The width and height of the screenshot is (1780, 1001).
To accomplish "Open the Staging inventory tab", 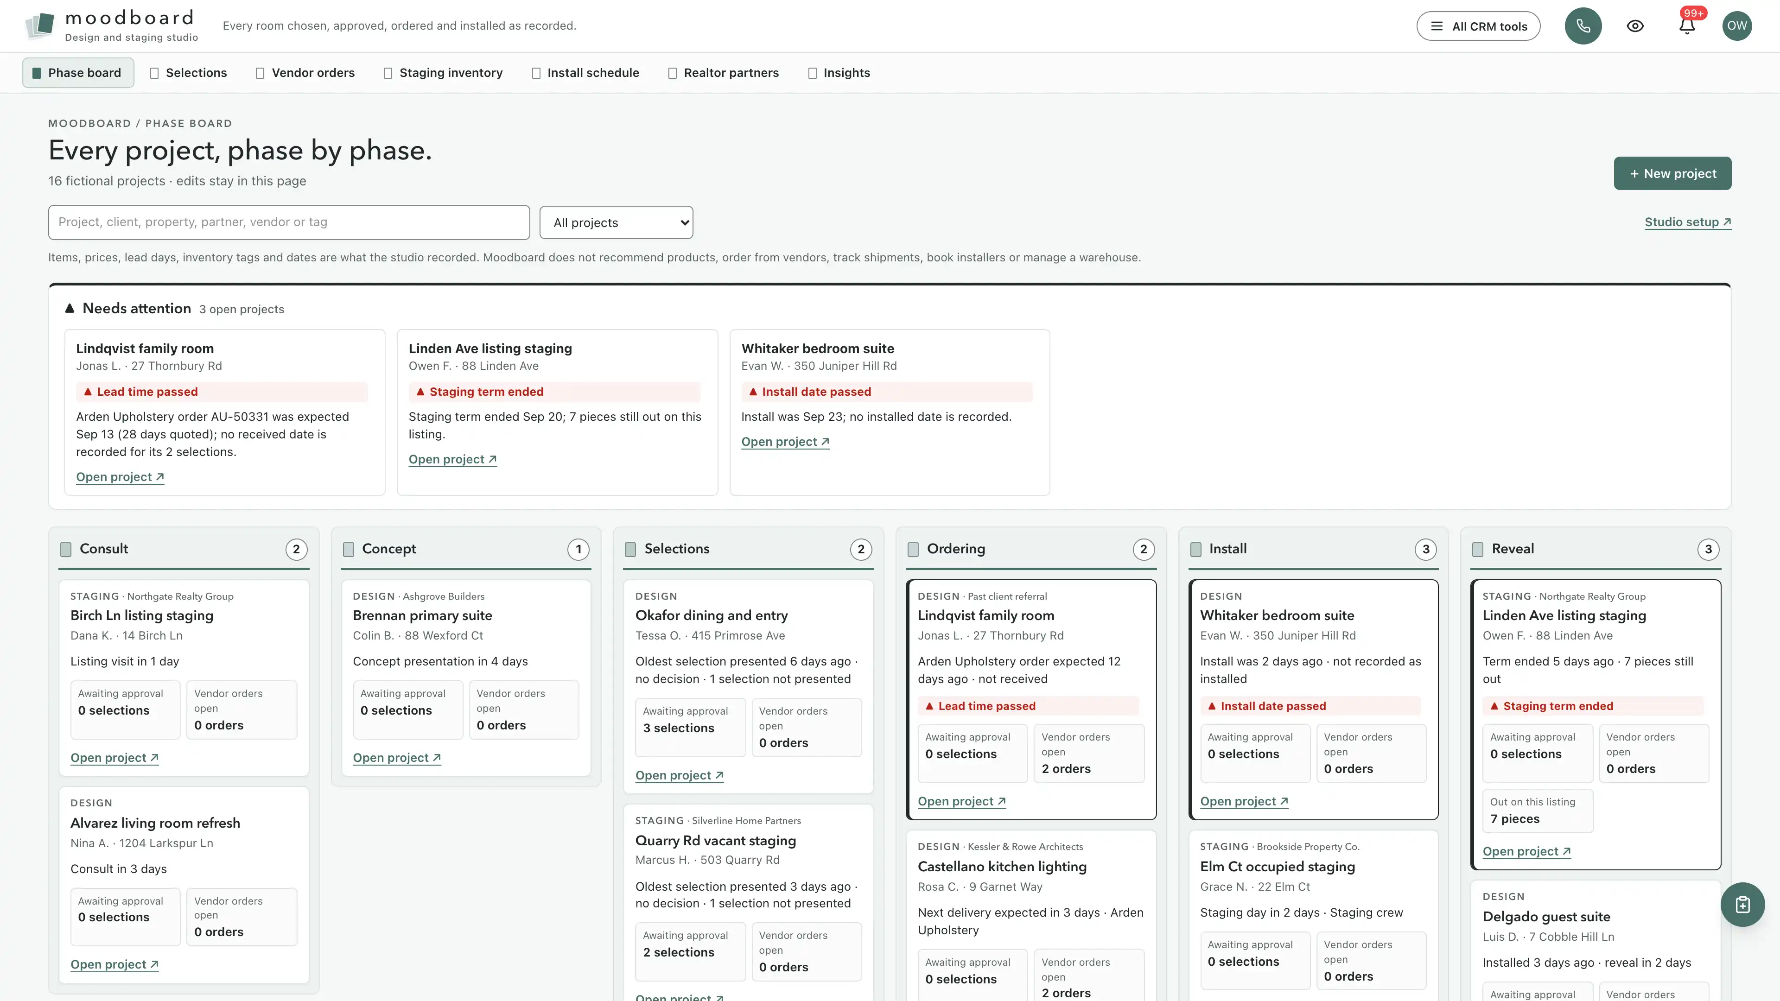I will click(443, 73).
